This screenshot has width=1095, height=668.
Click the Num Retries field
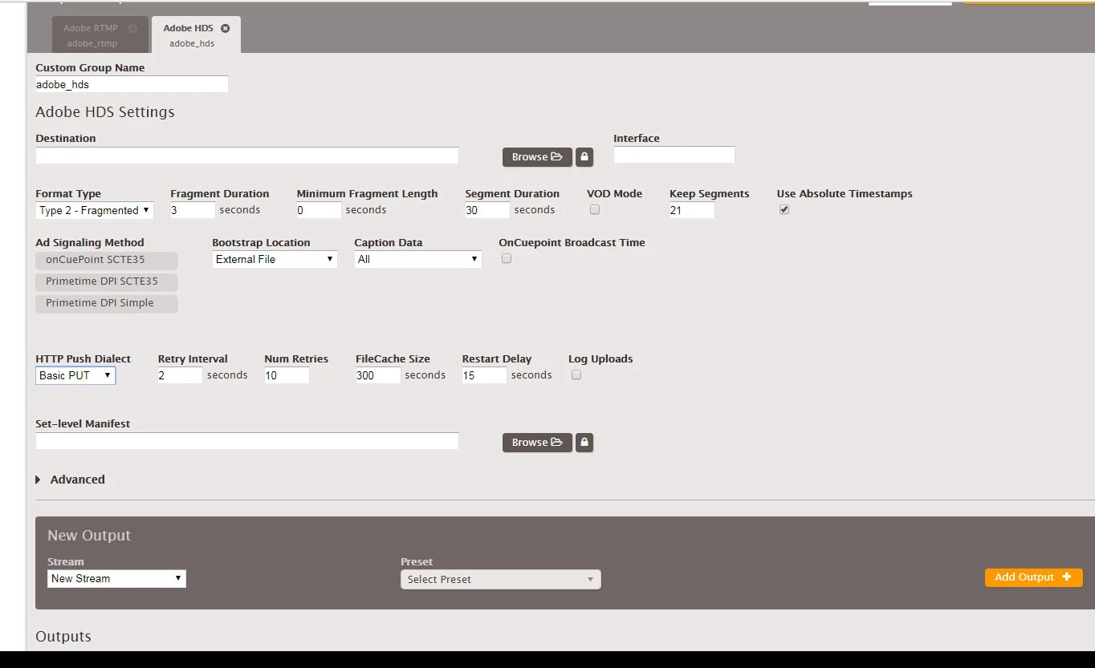pyautogui.click(x=287, y=375)
